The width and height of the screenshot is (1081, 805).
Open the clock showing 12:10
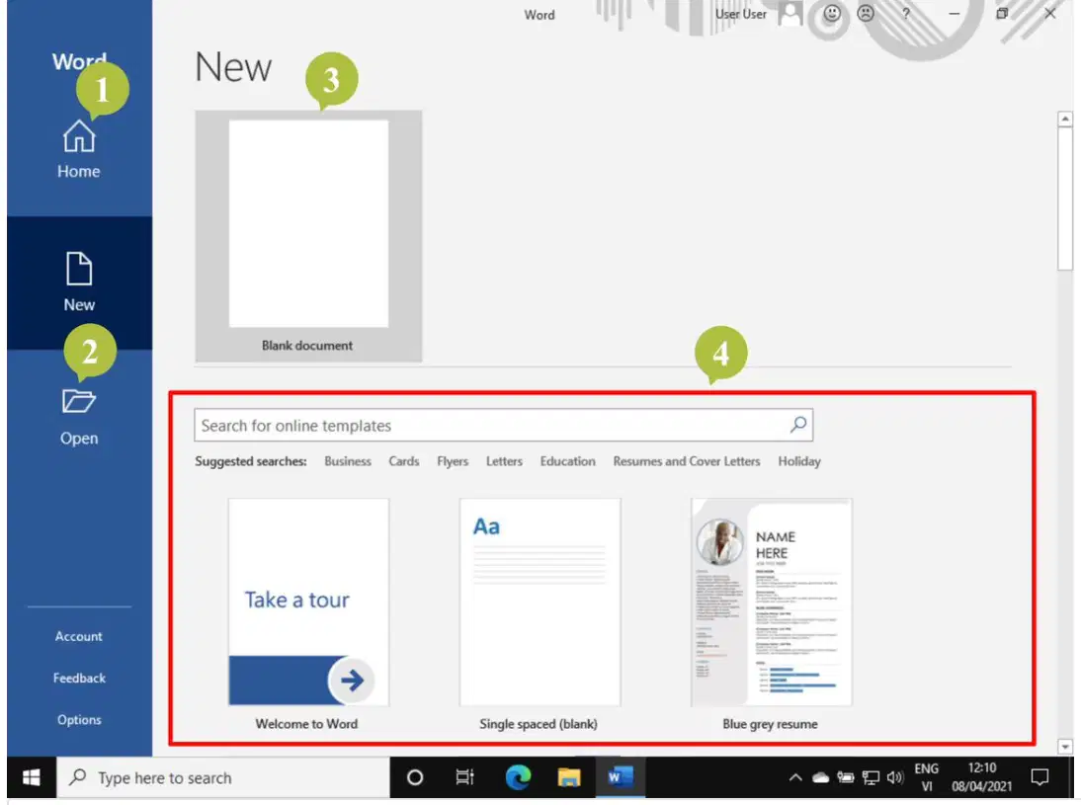click(982, 777)
